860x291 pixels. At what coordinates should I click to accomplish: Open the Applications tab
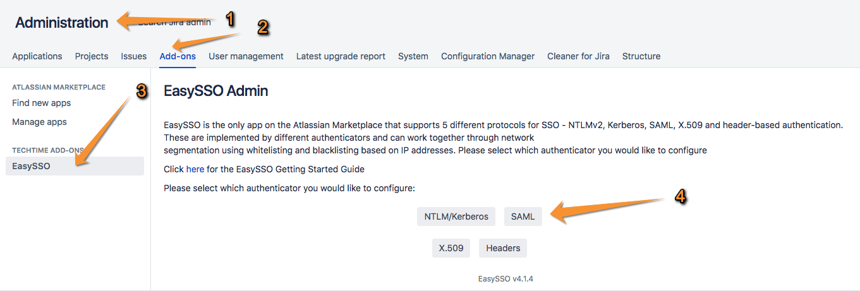[x=37, y=56]
